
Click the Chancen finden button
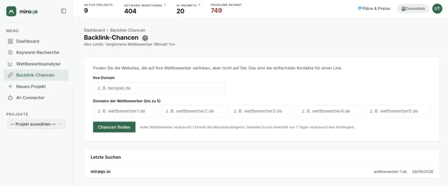click(x=114, y=127)
